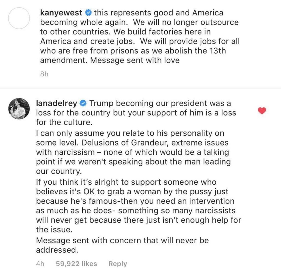Reply to lanadelrey's comment
This screenshot has height=277, width=281.
click(x=117, y=264)
